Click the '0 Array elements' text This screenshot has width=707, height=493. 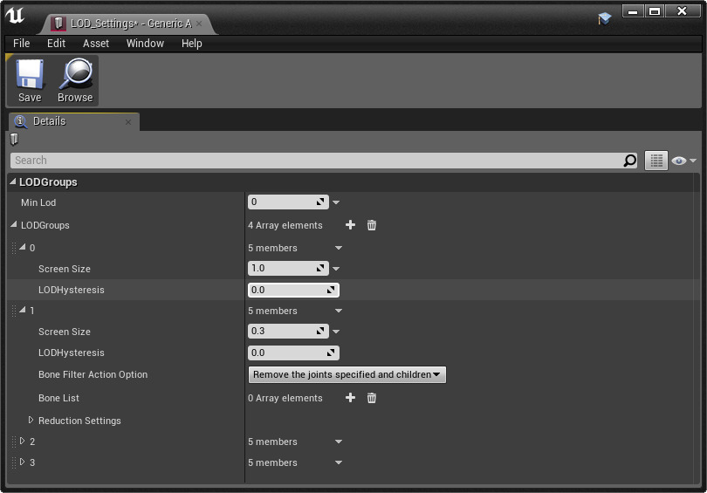285,399
